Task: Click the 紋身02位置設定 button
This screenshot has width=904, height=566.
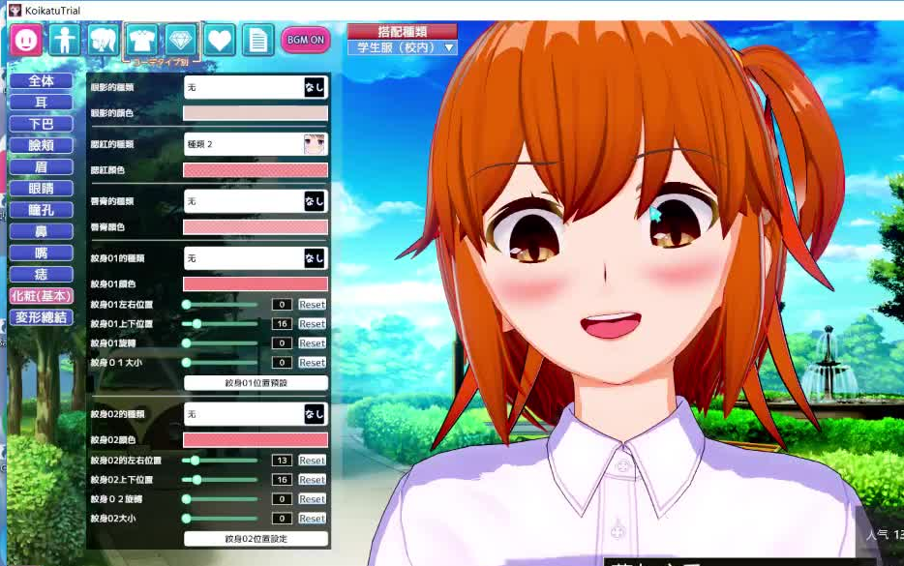Action: pyautogui.click(x=256, y=539)
